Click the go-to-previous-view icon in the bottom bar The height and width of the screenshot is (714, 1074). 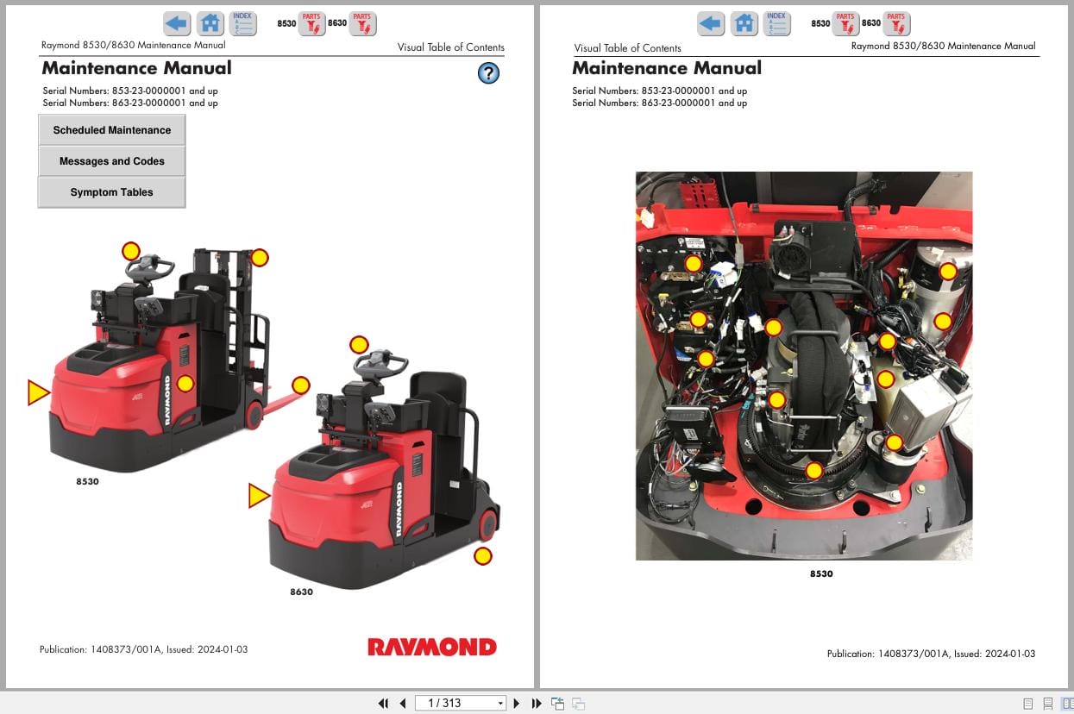[558, 704]
